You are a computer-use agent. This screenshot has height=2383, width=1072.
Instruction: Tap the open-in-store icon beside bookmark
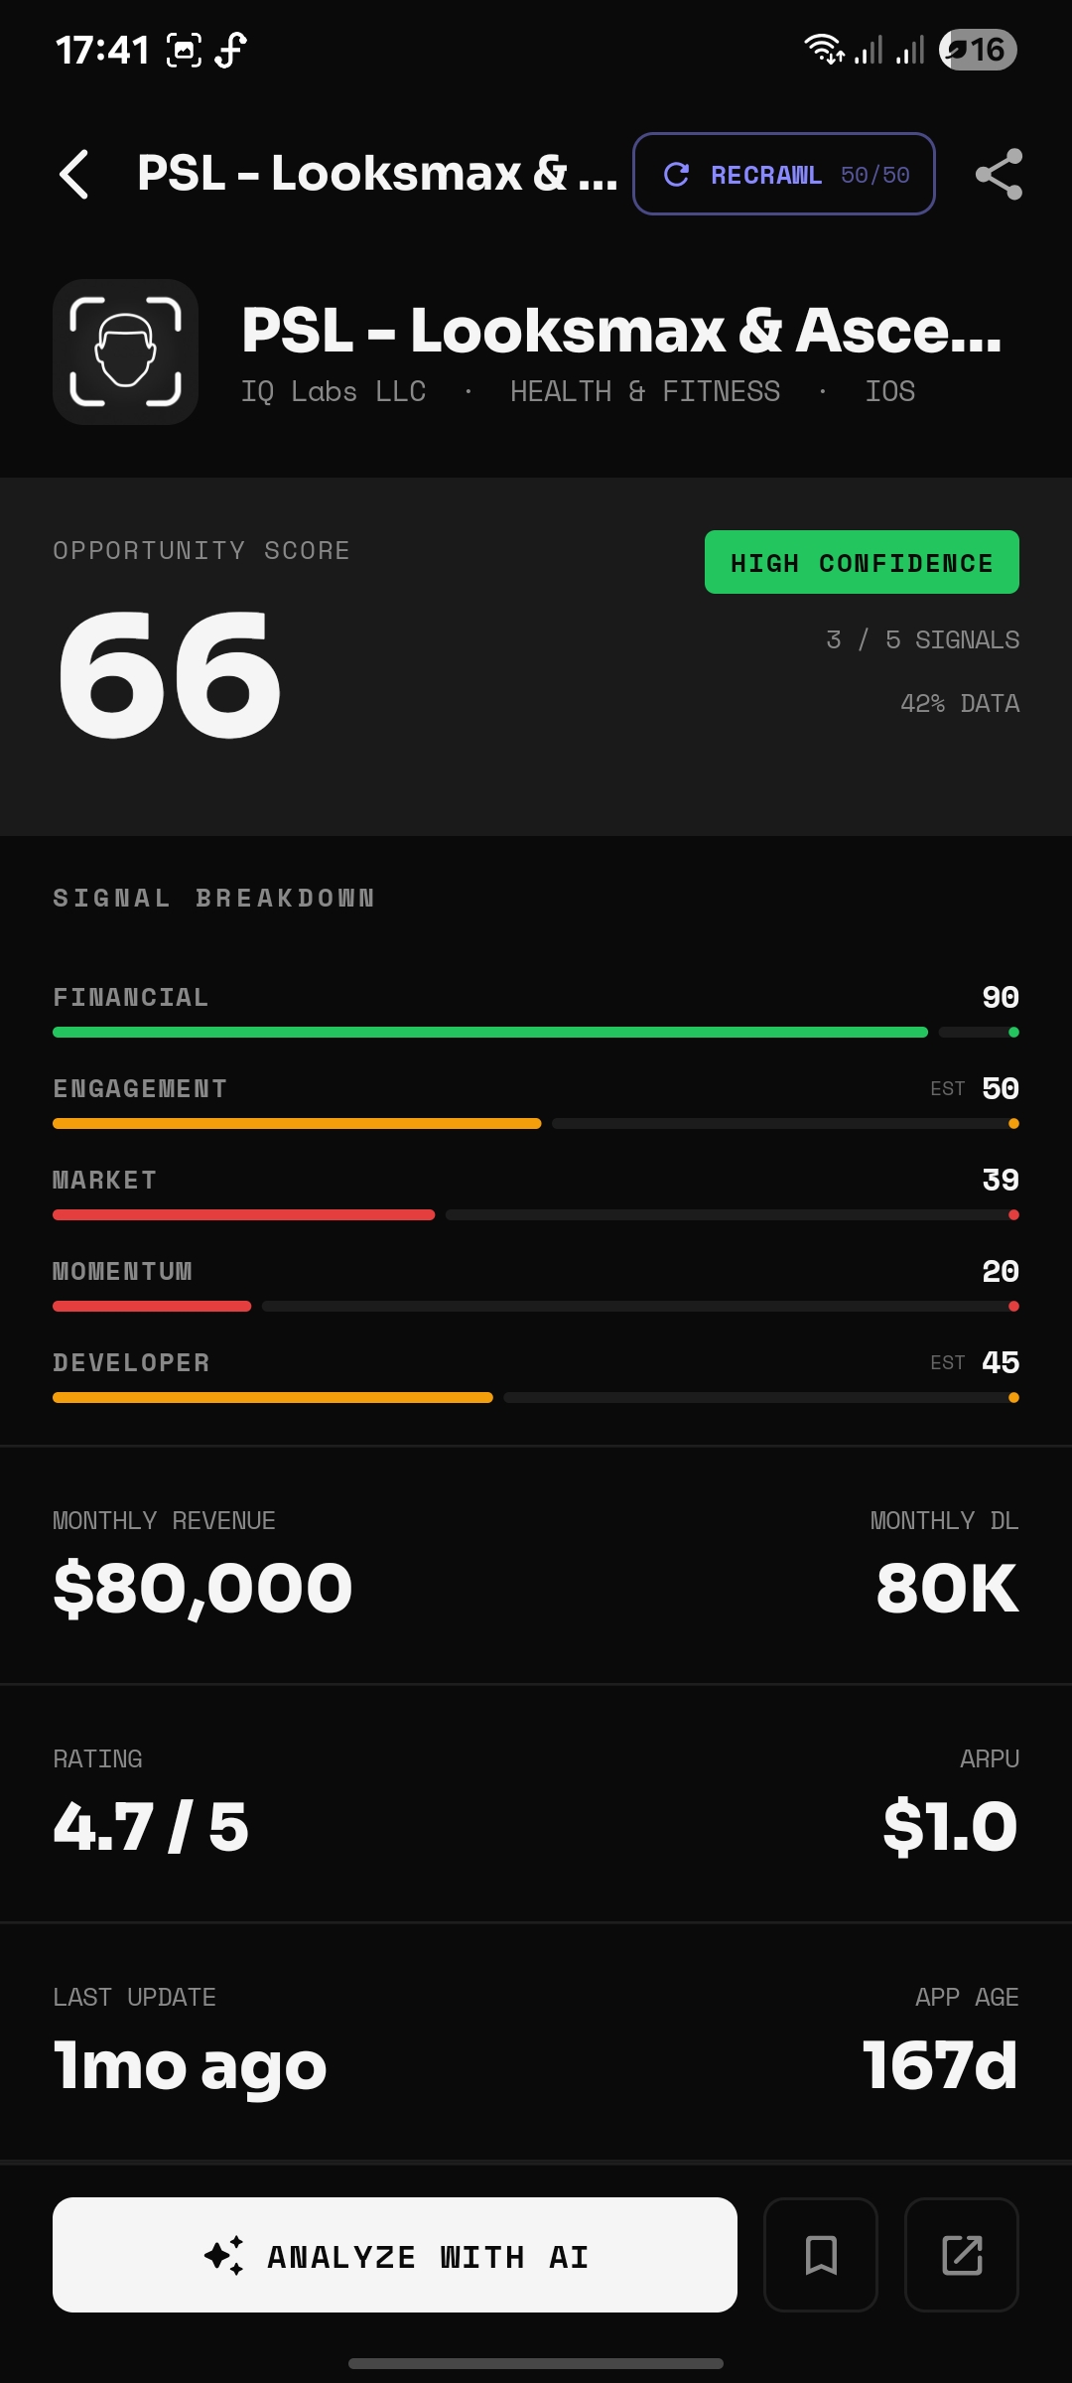962,2255
